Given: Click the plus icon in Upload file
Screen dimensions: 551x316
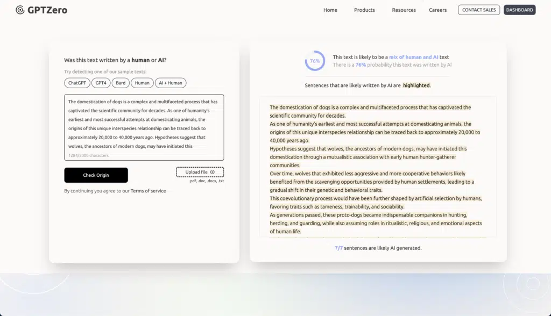Looking at the screenshot, I should [x=212, y=172].
